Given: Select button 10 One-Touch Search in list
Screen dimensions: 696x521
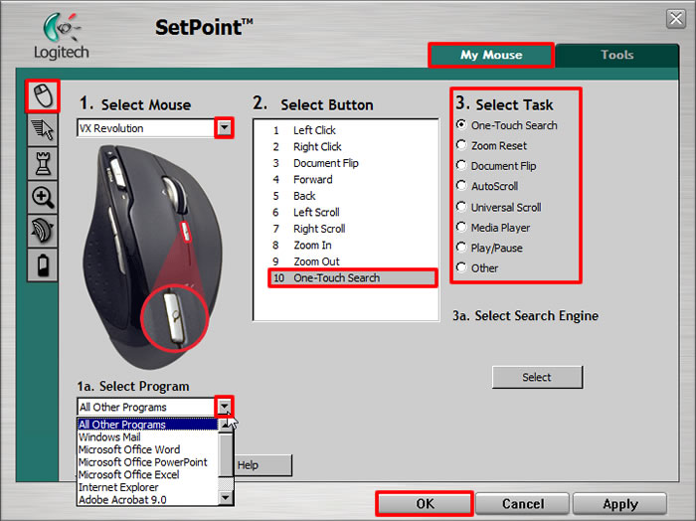Looking at the screenshot, I should click(353, 277).
